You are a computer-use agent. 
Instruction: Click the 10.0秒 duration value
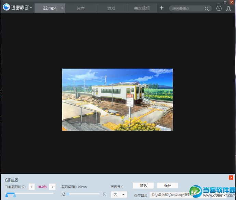tap(42, 187)
